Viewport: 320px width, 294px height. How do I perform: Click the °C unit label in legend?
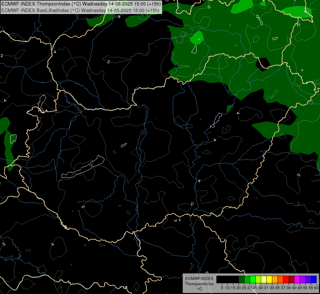(x=200, y=289)
